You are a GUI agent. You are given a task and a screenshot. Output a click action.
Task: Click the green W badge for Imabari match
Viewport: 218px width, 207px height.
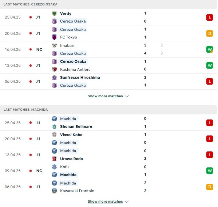(x=210, y=49)
